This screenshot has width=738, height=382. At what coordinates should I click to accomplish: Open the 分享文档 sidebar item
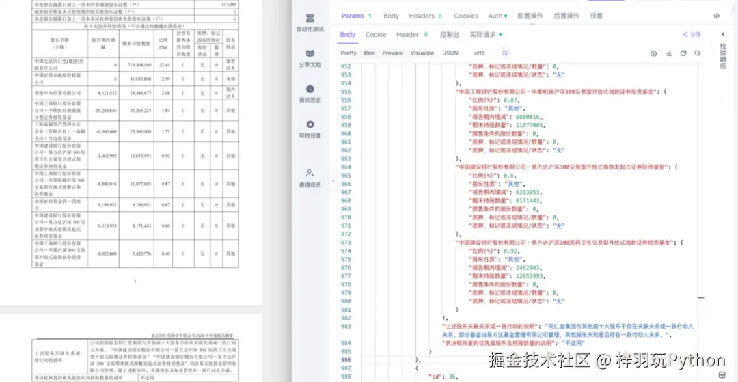pyautogui.click(x=310, y=57)
